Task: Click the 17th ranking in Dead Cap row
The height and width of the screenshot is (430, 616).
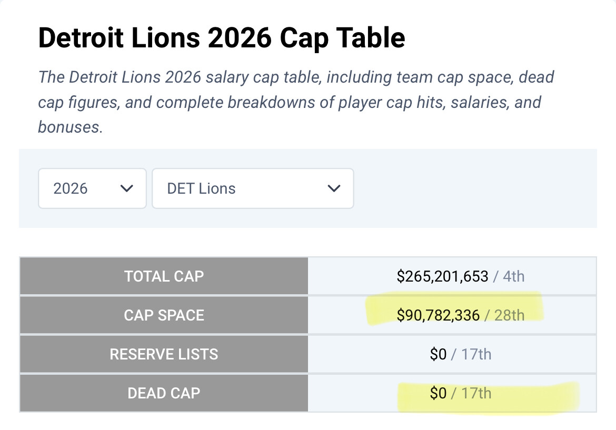Action: tap(476, 393)
